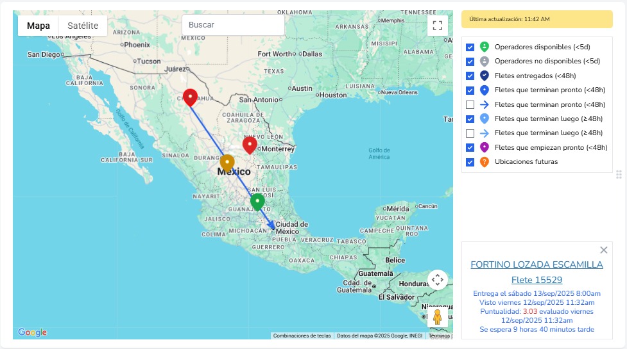Click the red marker near Monterrey
627x349 pixels.
[x=250, y=145]
